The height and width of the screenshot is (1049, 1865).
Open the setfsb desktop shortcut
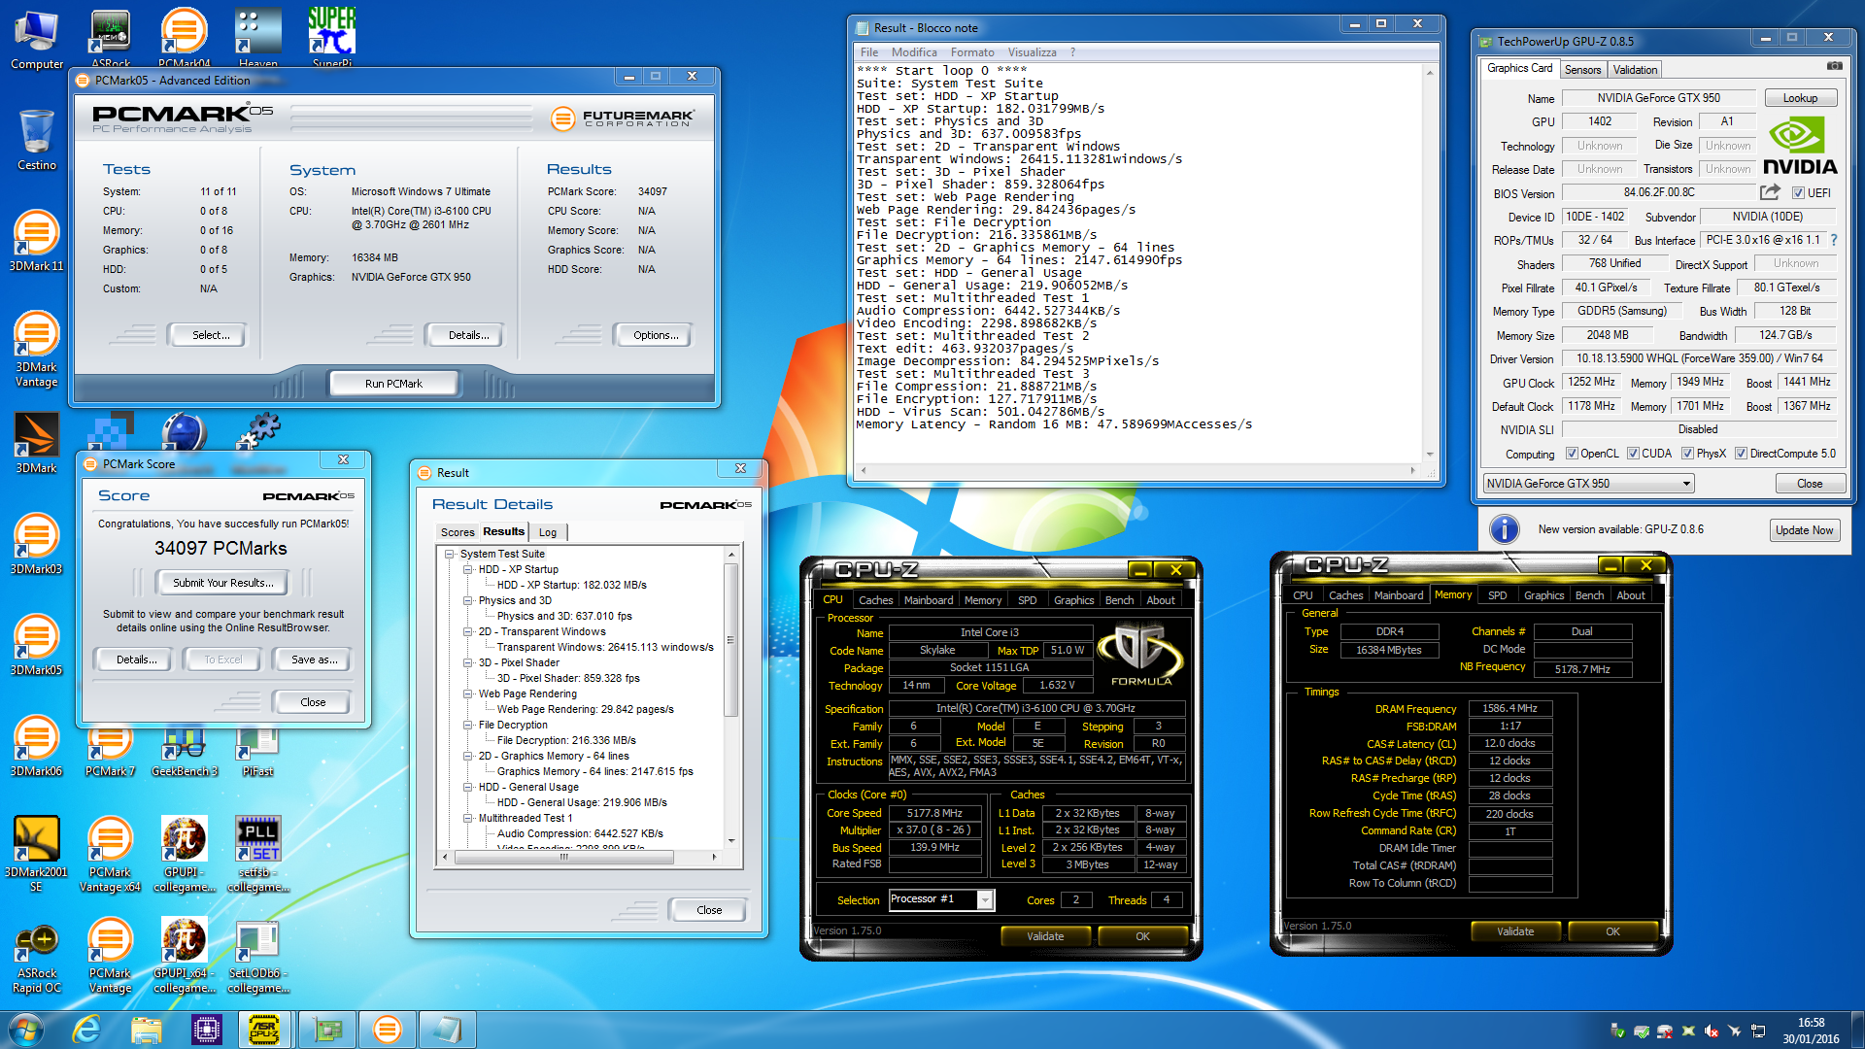coord(258,853)
